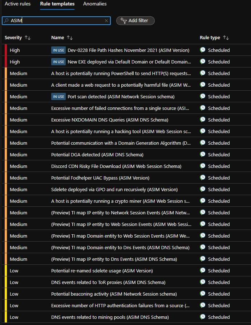This screenshot has width=251, height=325.
Task: Click clock icon on Sdelete deployed via GPO row
Action: click(203, 189)
